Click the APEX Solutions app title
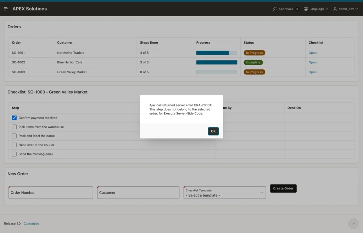This screenshot has height=233, width=363. coord(30,9)
